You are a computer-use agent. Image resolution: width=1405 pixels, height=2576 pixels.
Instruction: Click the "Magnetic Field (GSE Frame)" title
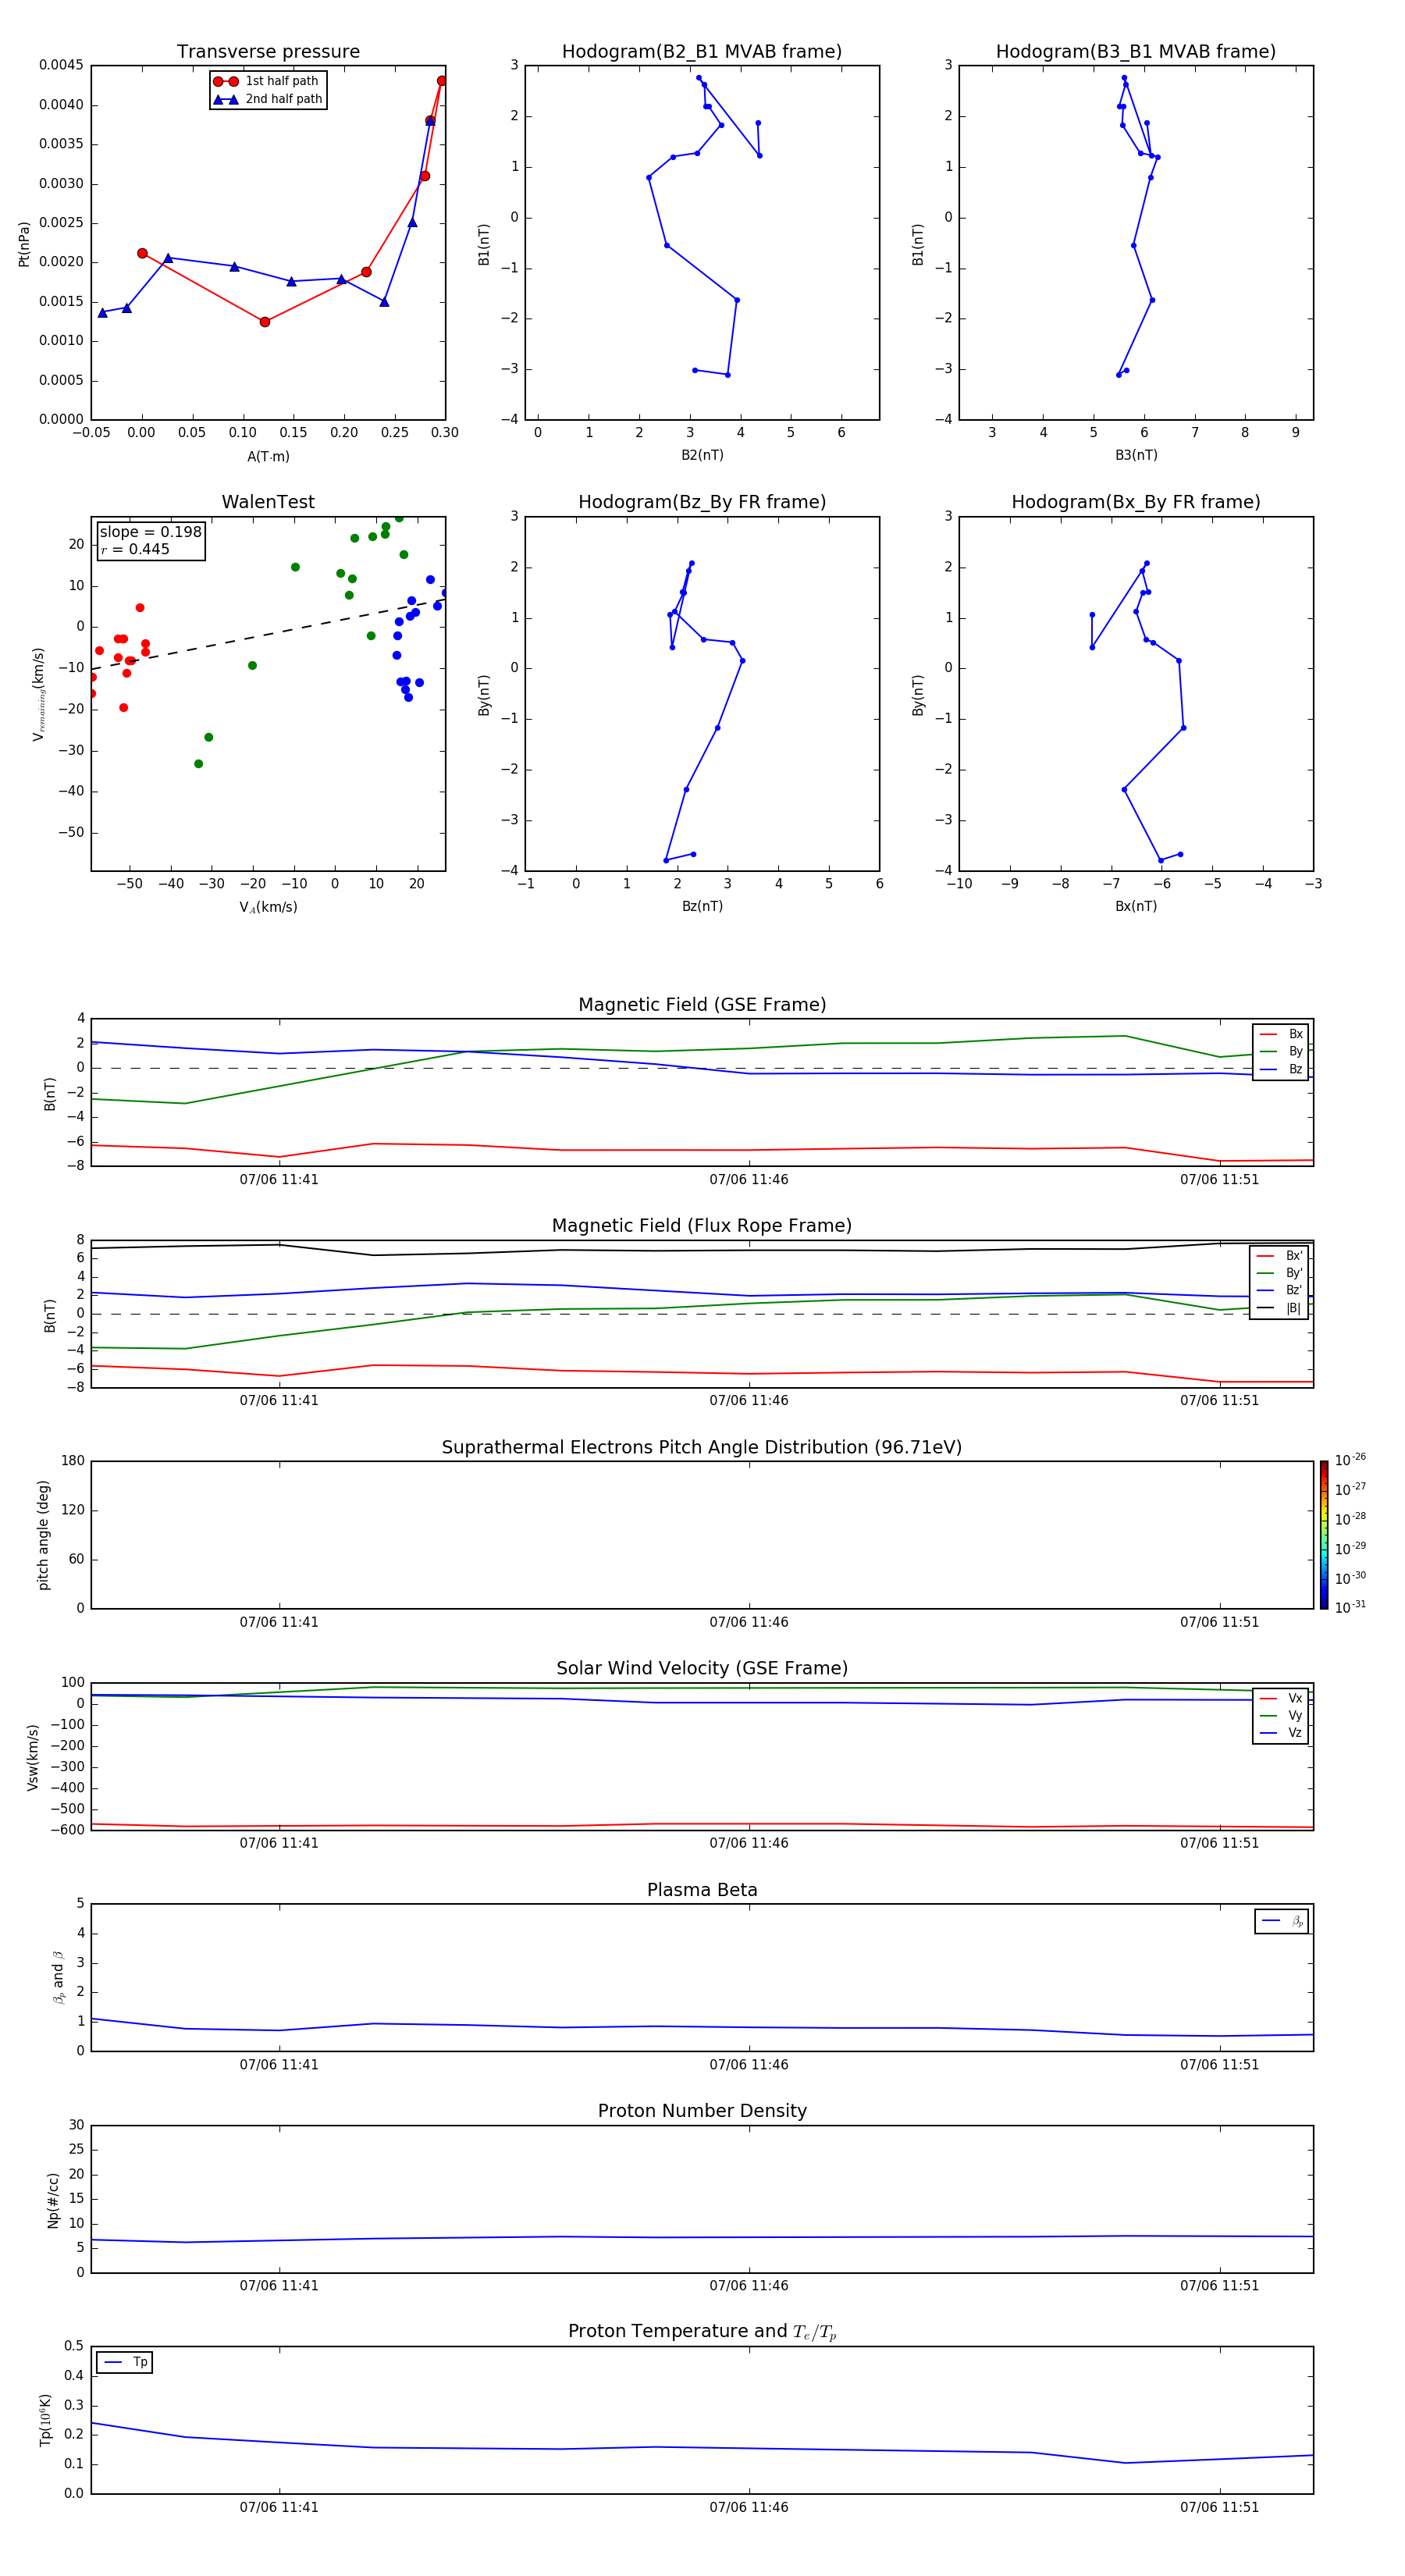pos(702,1005)
